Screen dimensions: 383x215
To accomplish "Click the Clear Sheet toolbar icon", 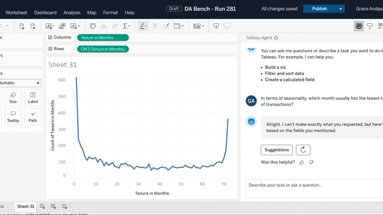I will (73, 26).
